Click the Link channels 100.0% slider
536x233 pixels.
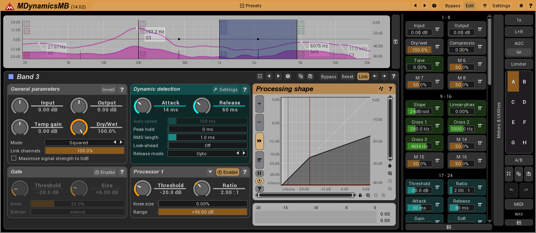pyautogui.click(x=84, y=151)
